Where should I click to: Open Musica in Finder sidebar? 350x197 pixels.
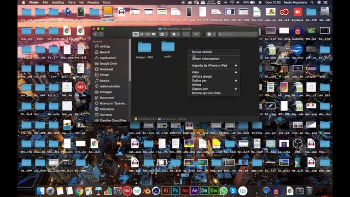pyautogui.click(x=104, y=80)
